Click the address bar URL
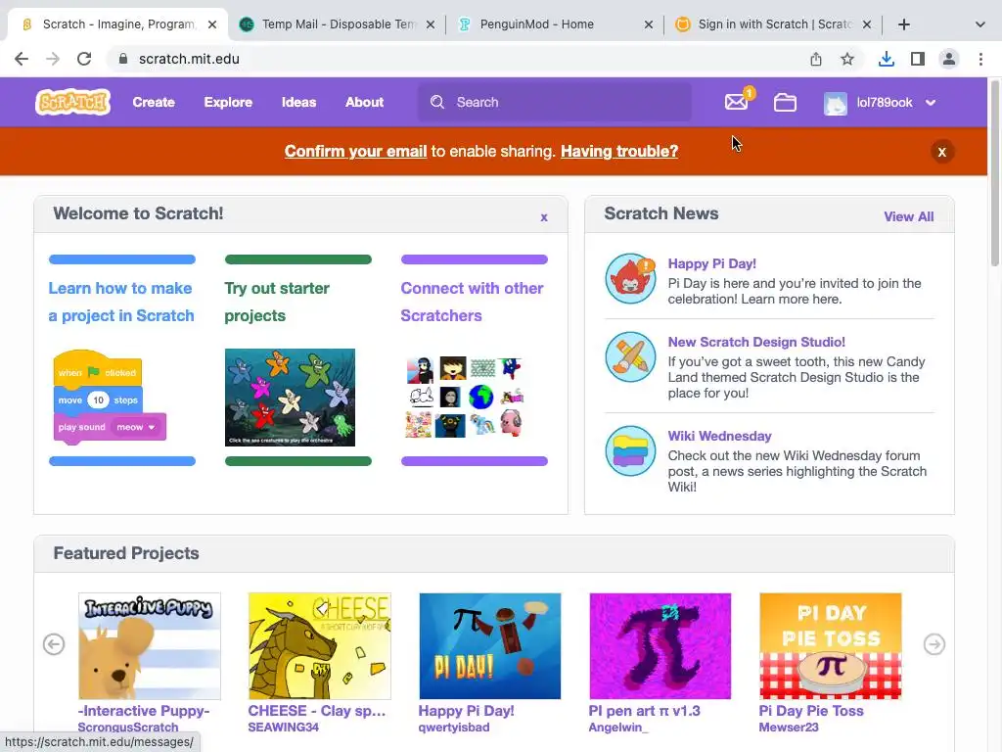 189,59
